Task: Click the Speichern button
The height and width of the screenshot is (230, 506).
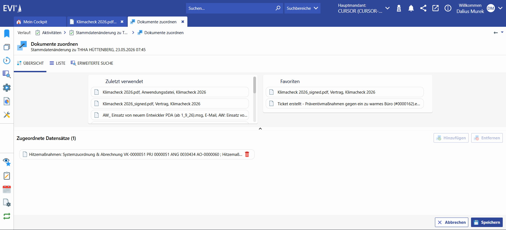Action: coord(487,222)
